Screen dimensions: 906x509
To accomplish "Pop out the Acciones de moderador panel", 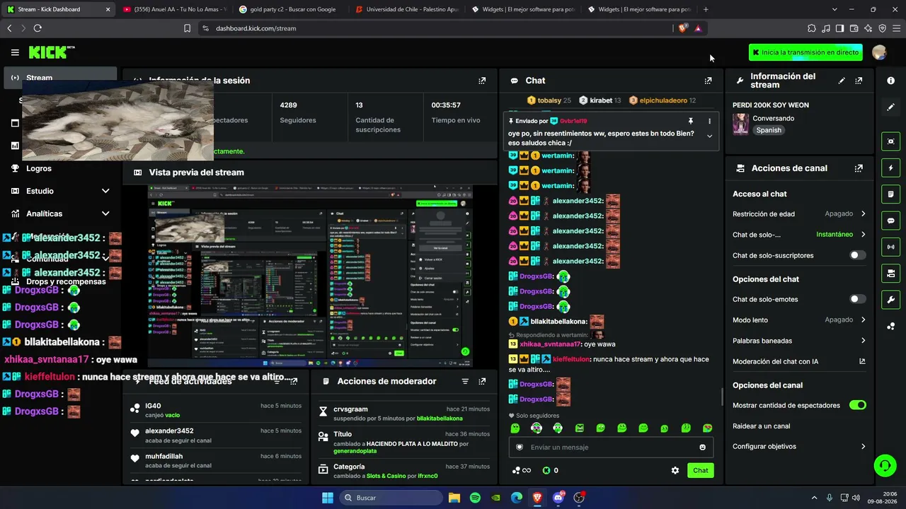I will pyautogui.click(x=482, y=381).
